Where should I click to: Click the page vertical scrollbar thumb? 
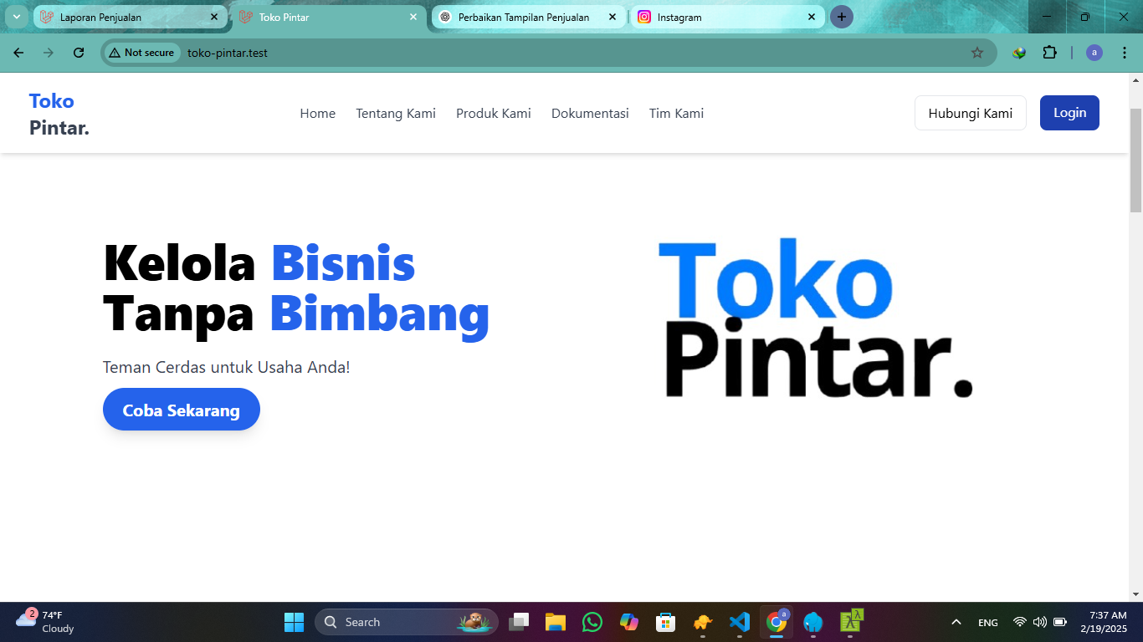point(1135,160)
